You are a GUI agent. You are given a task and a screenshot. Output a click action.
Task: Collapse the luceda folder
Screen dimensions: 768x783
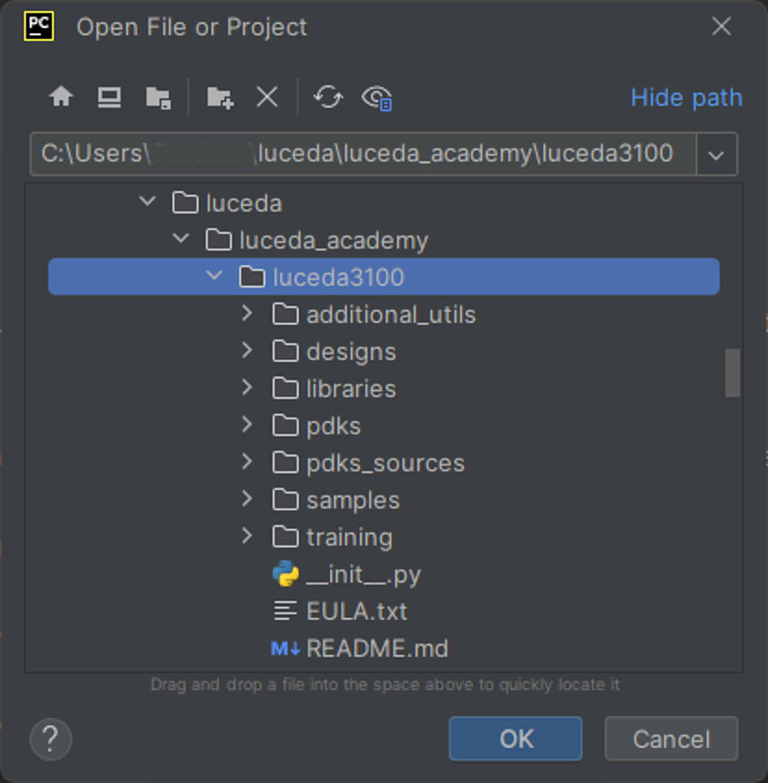coord(147,202)
